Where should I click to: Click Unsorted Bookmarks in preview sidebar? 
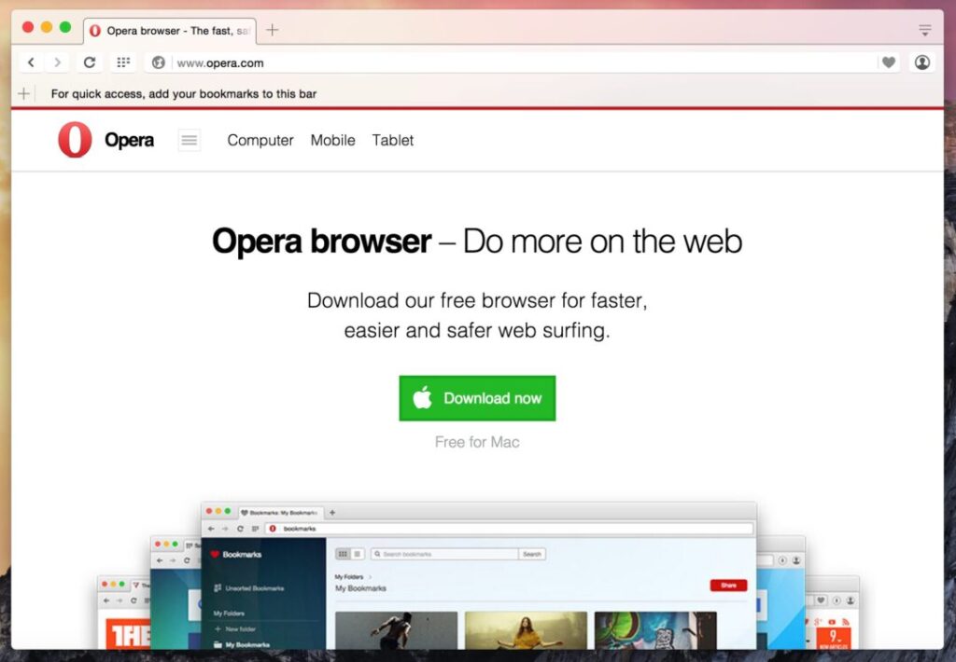click(x=248, y=588)
